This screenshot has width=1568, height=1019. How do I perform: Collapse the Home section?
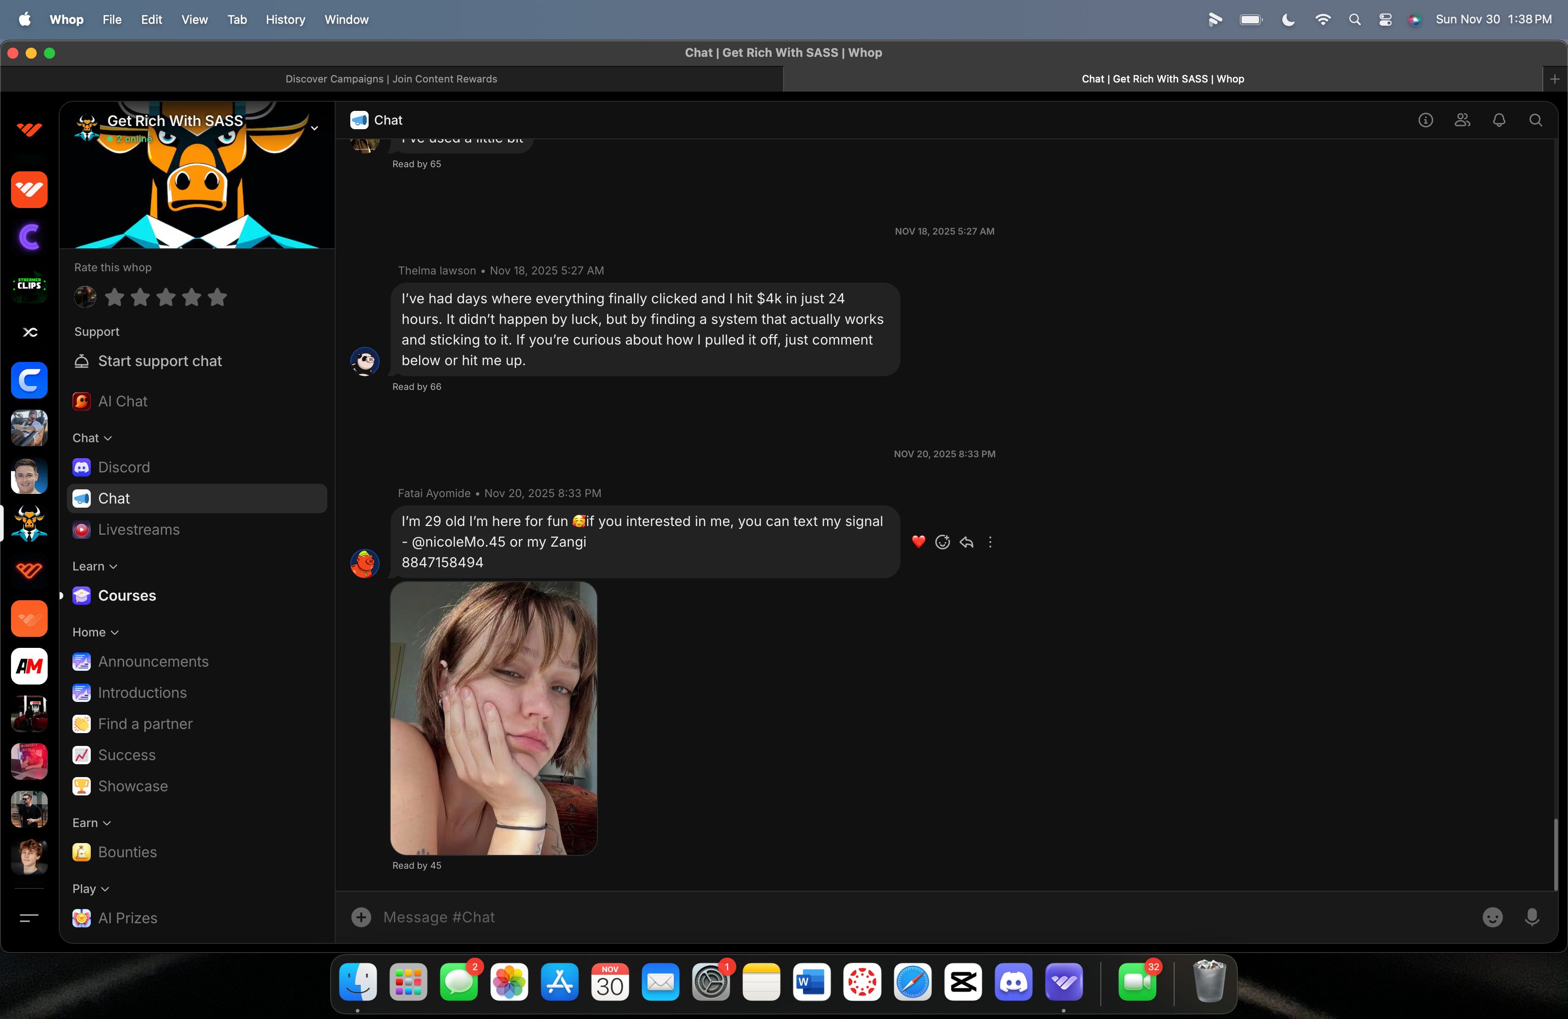95,632
